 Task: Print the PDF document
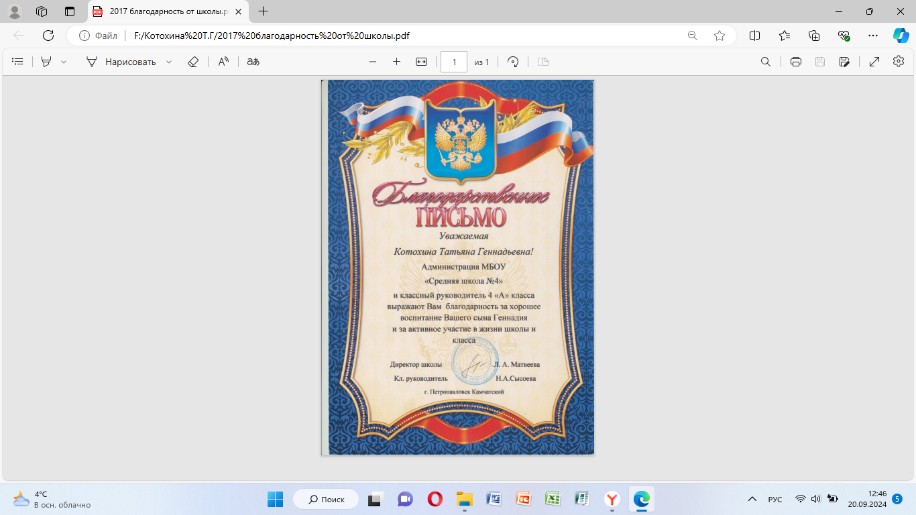pos(796,62)
